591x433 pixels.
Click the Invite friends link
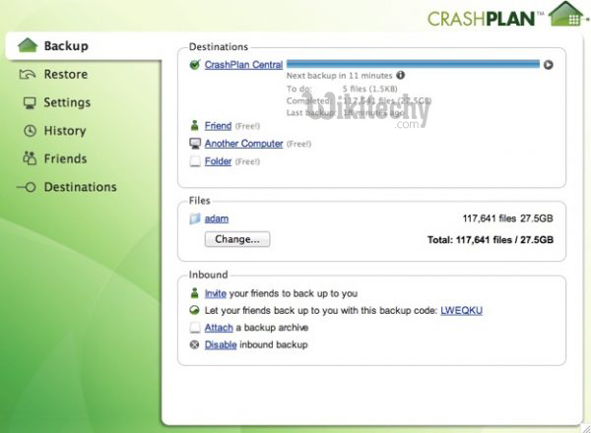click(x=215, y=293)
